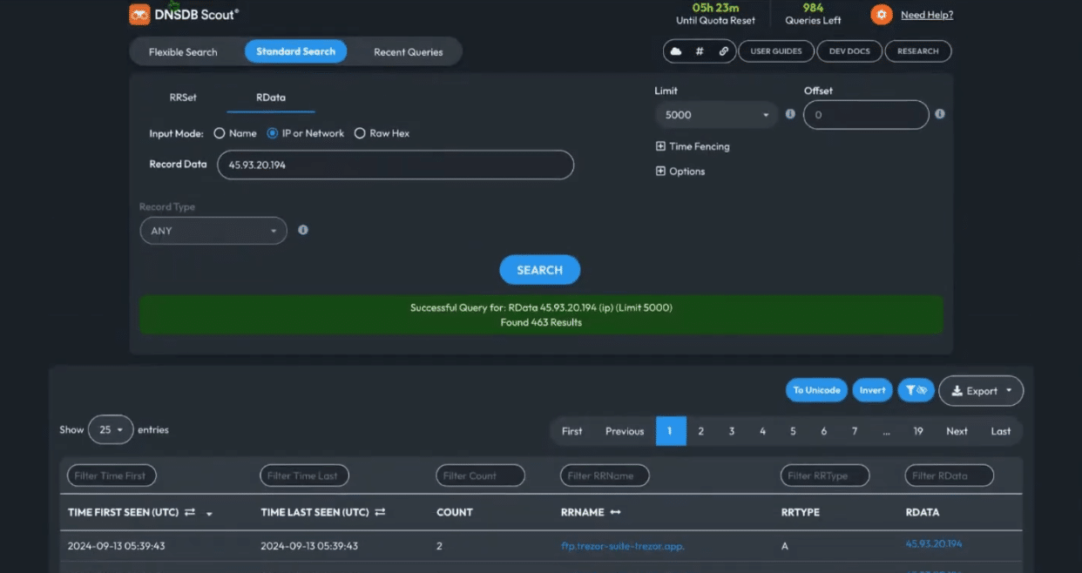Screen dimensions: 1082x573
Task: Click the chain link icon
Action: pyautogui.click(x=723, y=51)
